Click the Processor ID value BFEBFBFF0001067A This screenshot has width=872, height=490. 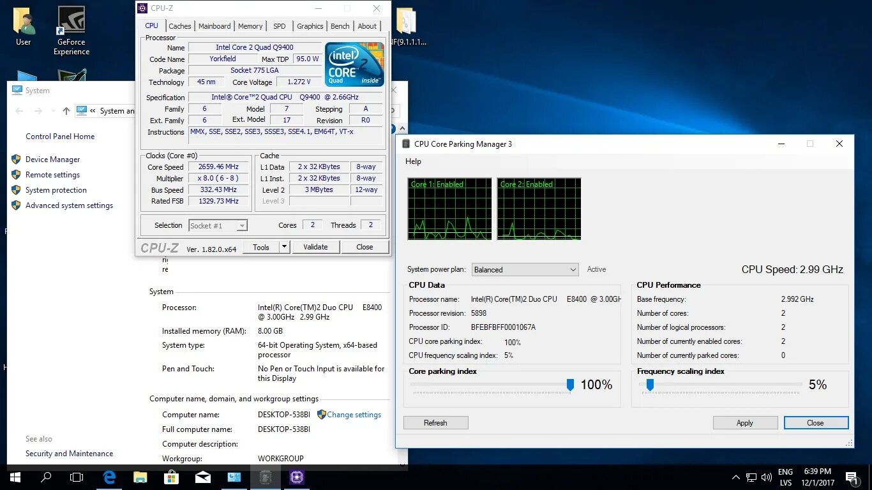tap(503, 327)
